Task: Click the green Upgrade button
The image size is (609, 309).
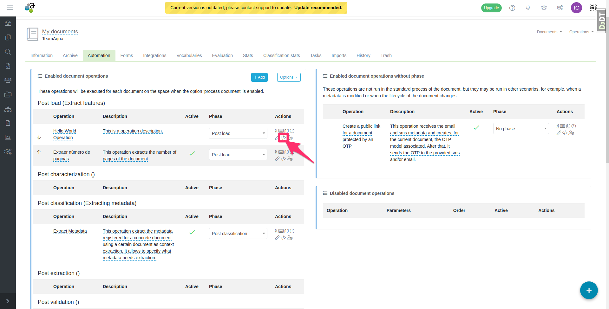Action: [x=491, y=8]
